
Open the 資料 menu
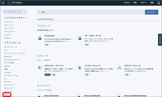[135, 3]
